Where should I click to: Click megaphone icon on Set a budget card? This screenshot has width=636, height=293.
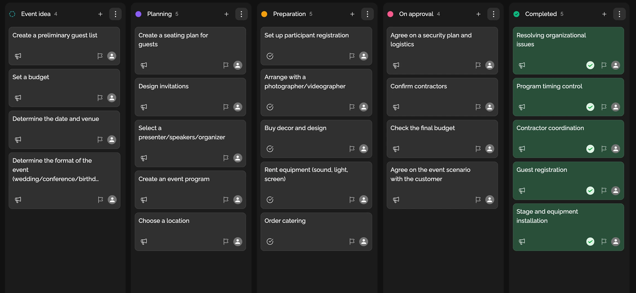[18, 98]
